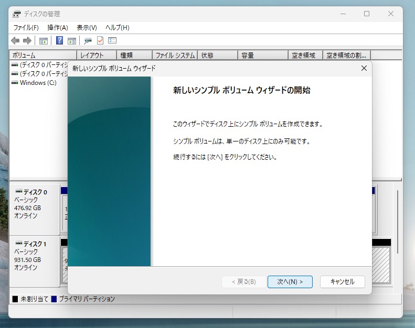This screenshot has height=328, width=415.
Task: Open the 操作(A) menu
Action: point(57,27)
